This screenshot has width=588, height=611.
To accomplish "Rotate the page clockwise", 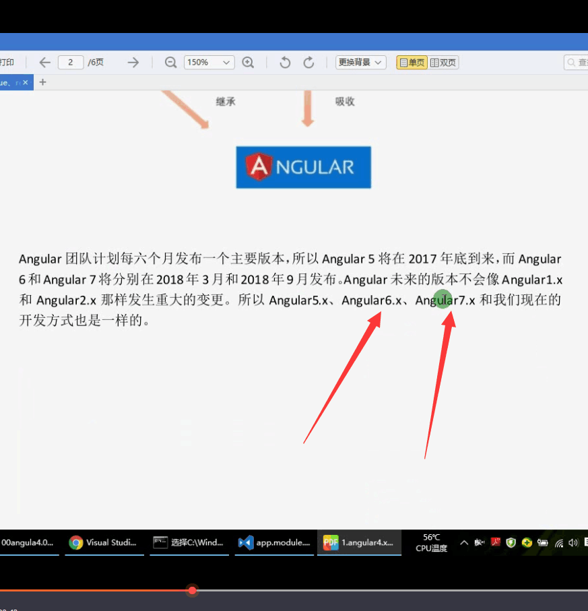I will [x=308, y=63].
